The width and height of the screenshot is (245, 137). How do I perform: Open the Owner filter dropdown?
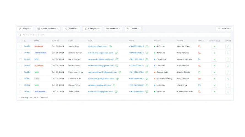[133, 28]
